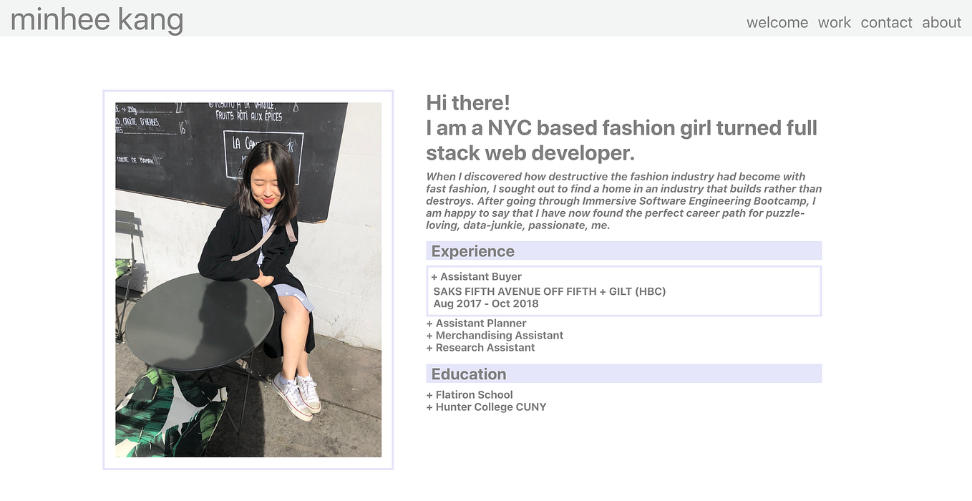Click the plus icon beside Assistant Planner

click(429, 323)
